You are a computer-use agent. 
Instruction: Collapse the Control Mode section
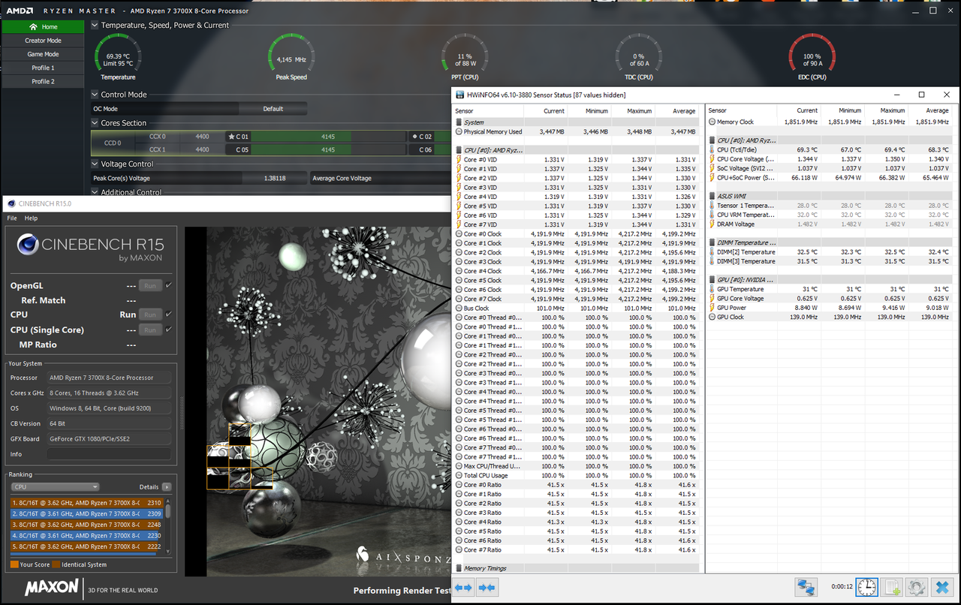pyautogui.click(x=95, y=95)
